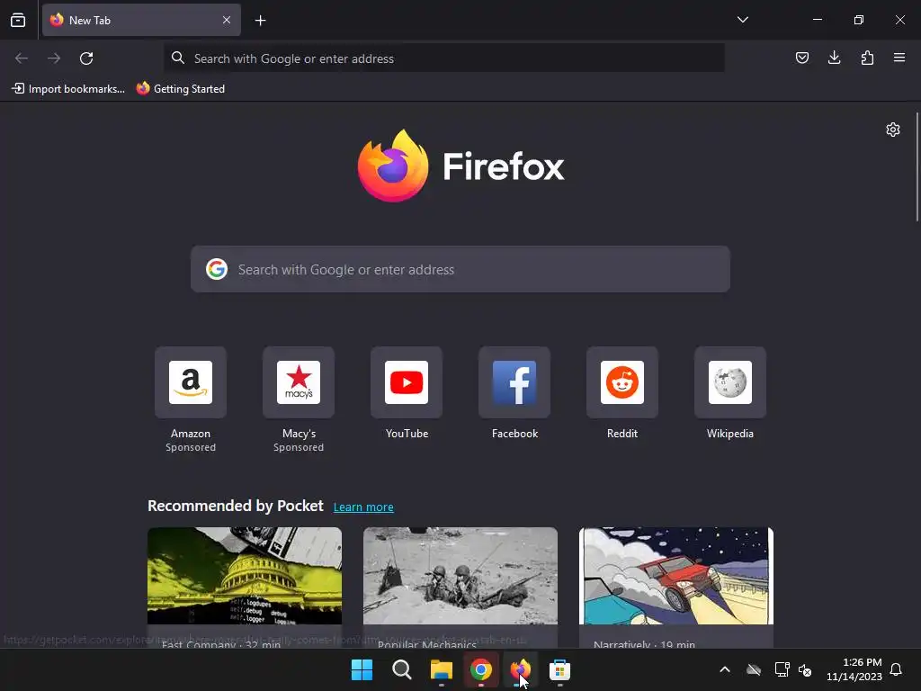Follow the Learn more Pocket link

tap(363, 507)
